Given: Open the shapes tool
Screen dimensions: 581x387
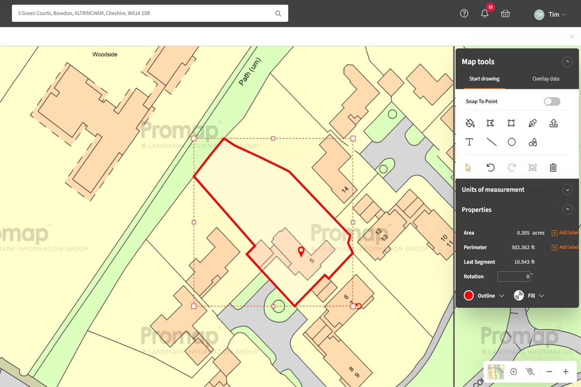Looking at the screenshot, I should (x=533, y=142).
